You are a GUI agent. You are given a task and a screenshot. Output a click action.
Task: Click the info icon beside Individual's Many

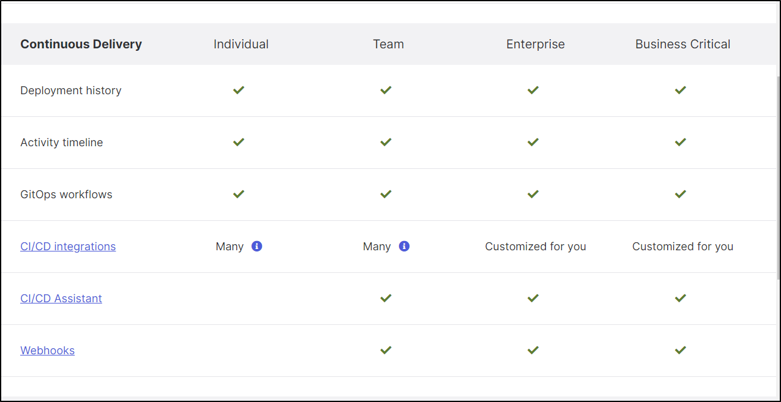click(257, 246)
